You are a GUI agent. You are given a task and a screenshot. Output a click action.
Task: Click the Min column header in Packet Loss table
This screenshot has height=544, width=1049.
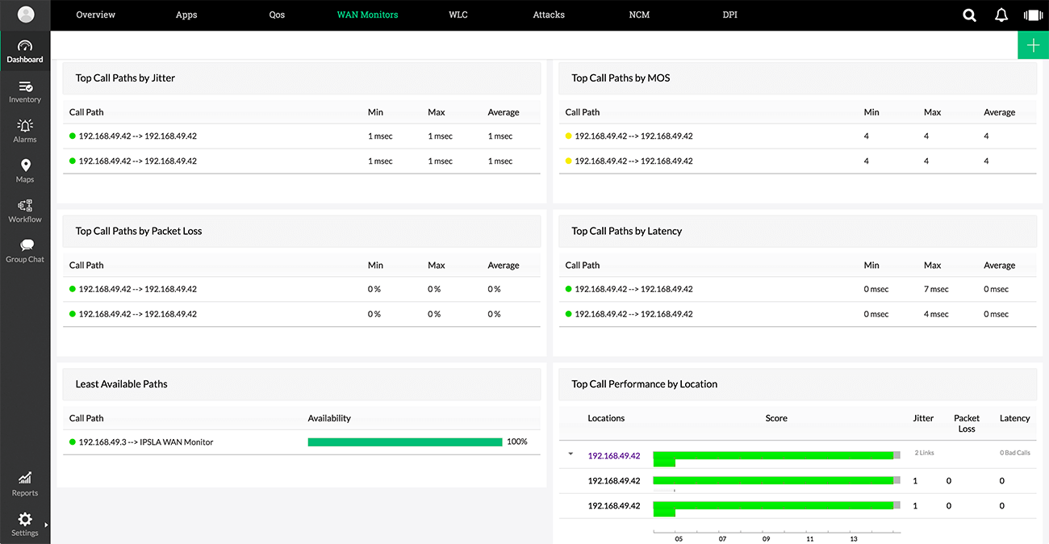[375, 266]
